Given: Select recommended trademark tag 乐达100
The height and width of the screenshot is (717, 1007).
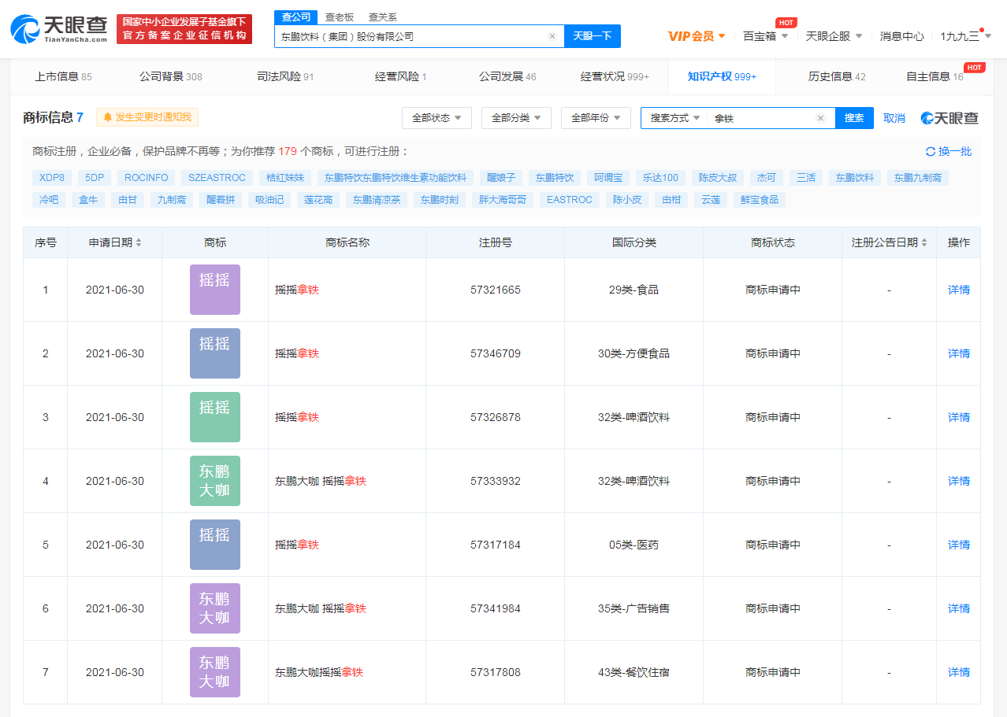Looking at the screenshot, I should (x=660, y=178).
